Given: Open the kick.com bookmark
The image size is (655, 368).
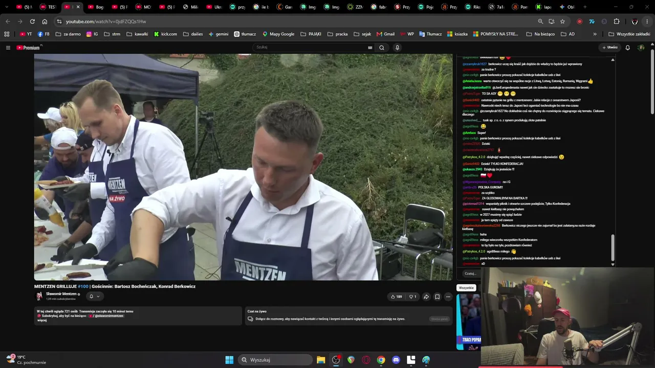Looking at the screenshot, I should click(165, 34).
